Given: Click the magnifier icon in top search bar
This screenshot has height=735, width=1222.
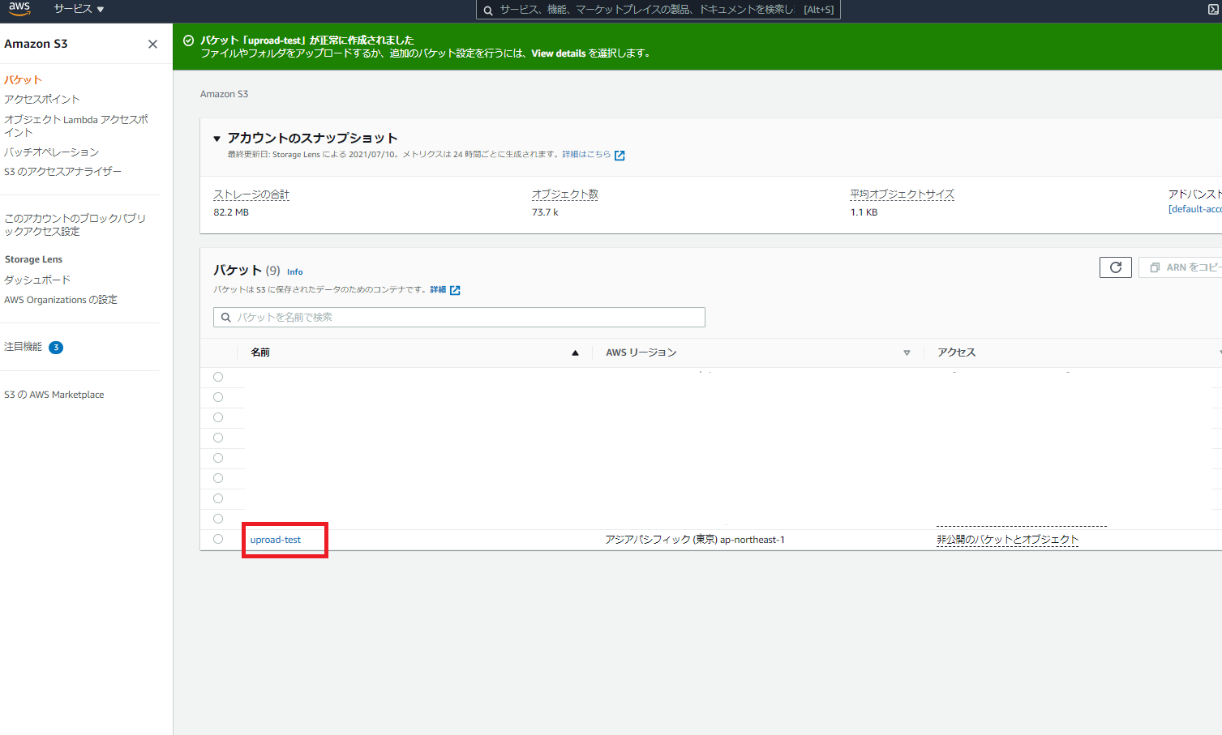Looking at the screenshot, I should [488, 11].
